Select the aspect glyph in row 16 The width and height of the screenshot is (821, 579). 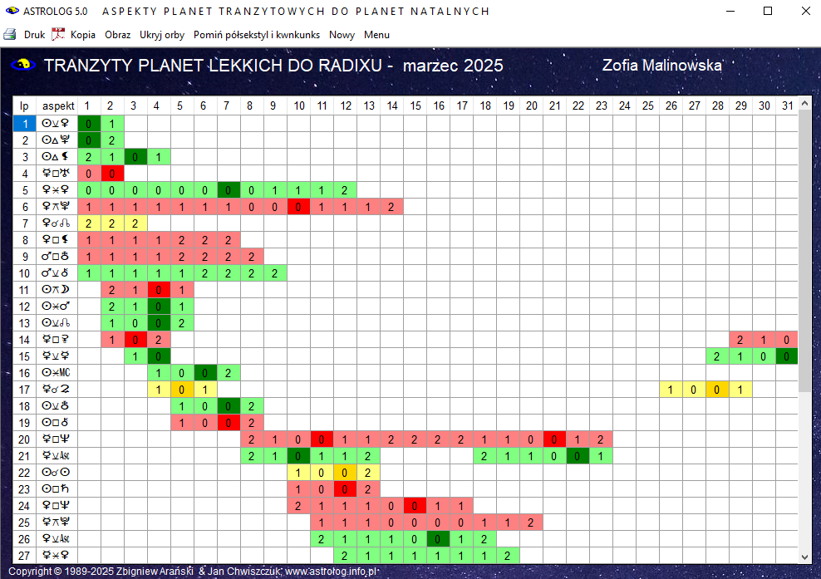click(x=57, y=373)
